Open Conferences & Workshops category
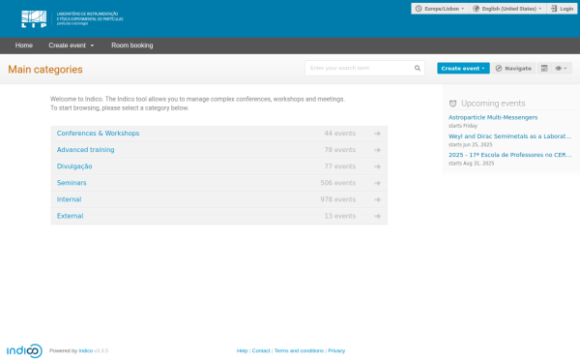 98,134
